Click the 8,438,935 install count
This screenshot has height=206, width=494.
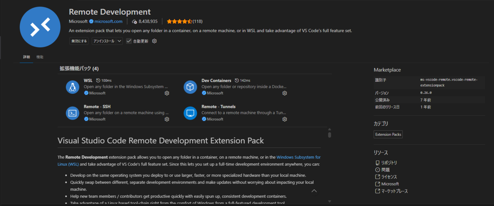[x=148, y=21]
